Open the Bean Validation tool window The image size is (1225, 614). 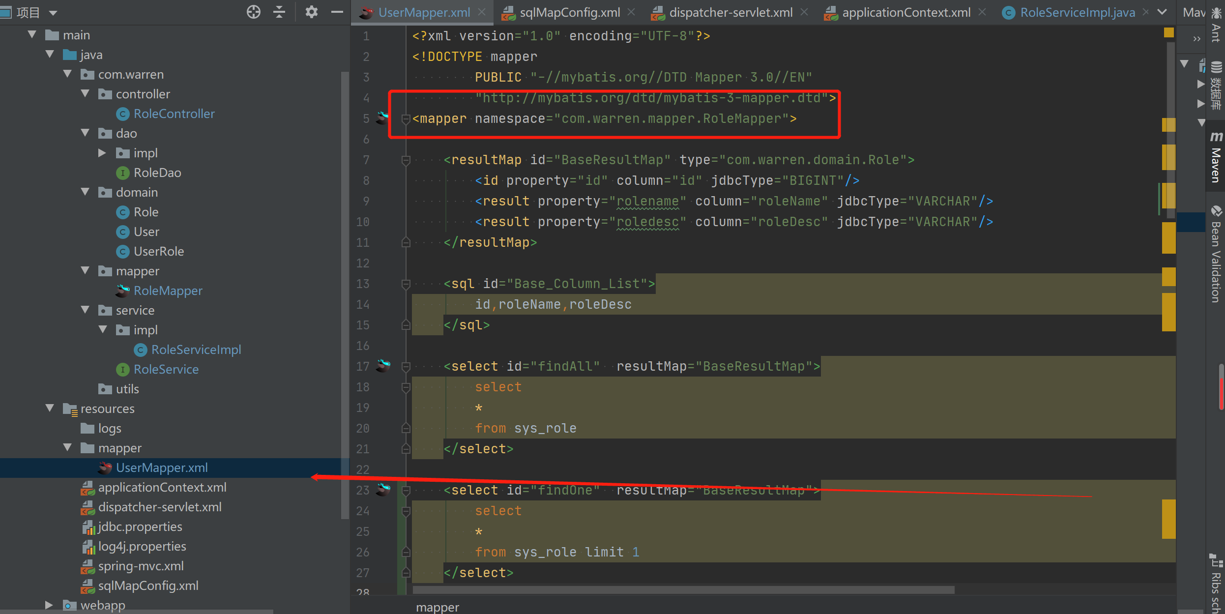1216,254
